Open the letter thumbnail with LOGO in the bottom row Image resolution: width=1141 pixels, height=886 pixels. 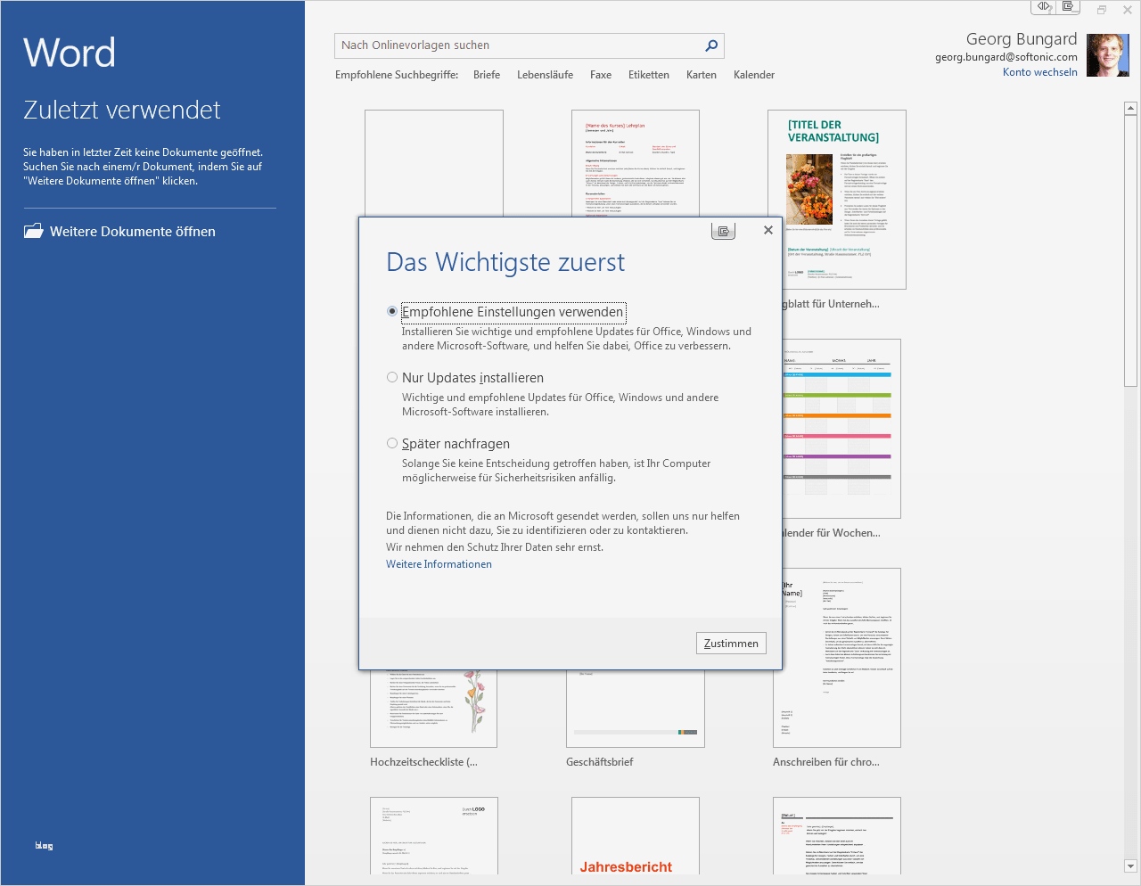tap(434, 835)
